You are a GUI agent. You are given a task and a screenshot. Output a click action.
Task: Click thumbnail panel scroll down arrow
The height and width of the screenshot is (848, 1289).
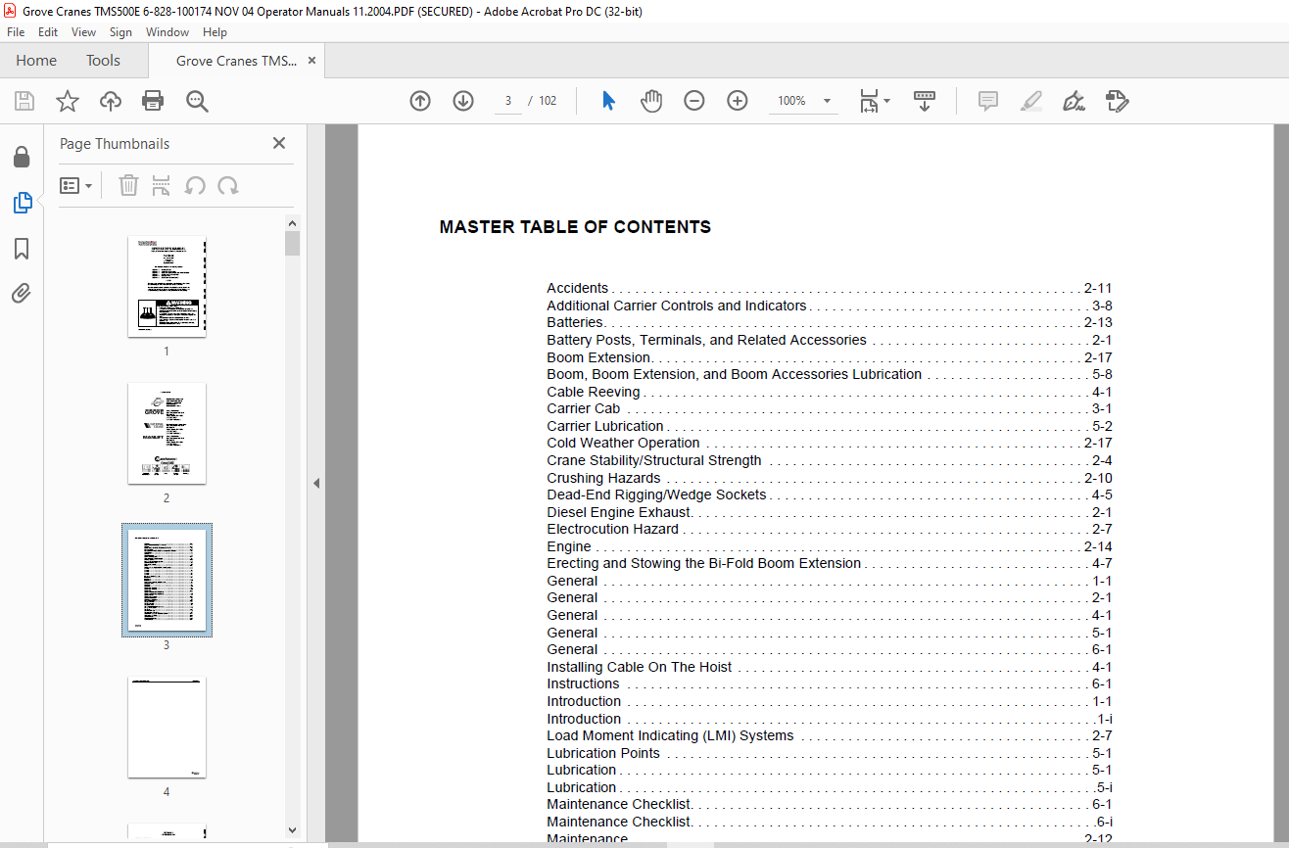(x=292, y=830)
